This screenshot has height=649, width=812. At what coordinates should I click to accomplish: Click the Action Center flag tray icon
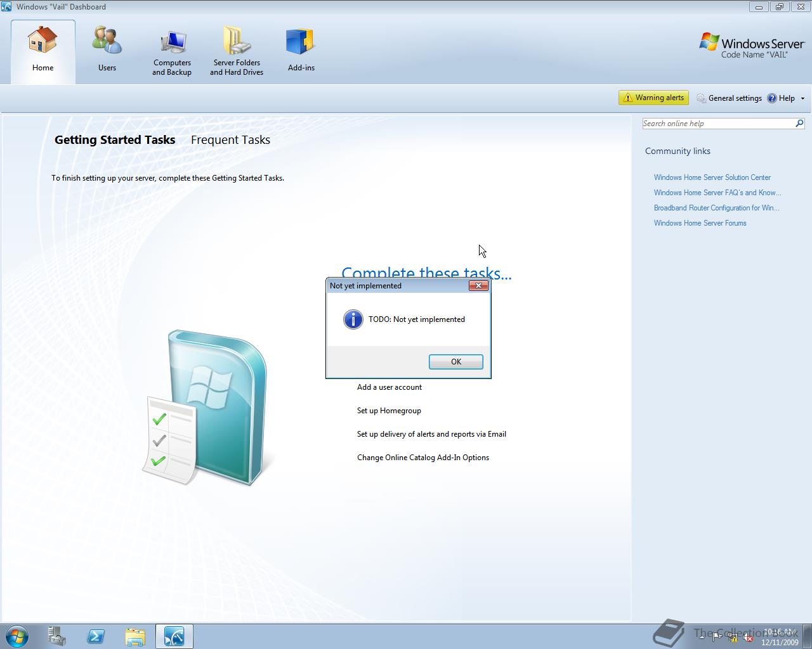tap(717, 638)
